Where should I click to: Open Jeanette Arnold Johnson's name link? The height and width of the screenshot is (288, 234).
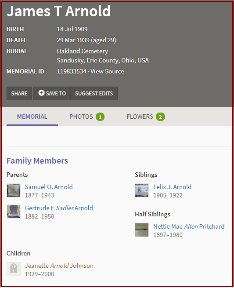click(59, 266)
